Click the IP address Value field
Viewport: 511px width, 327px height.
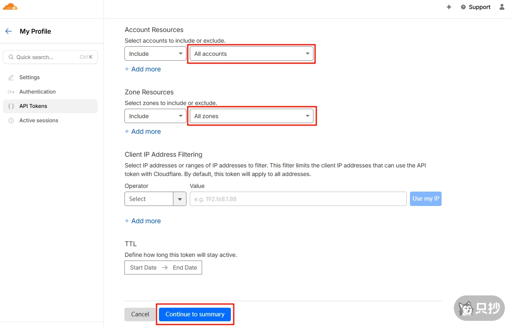tap(298, 199)
